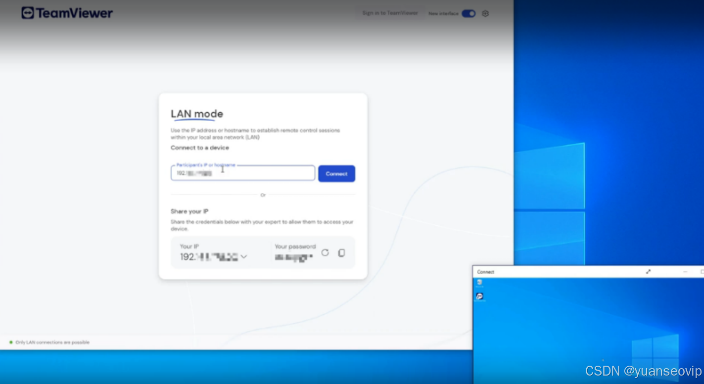Expand the Your IP address dropdown
Screen dimensions: 704x384
243,257
